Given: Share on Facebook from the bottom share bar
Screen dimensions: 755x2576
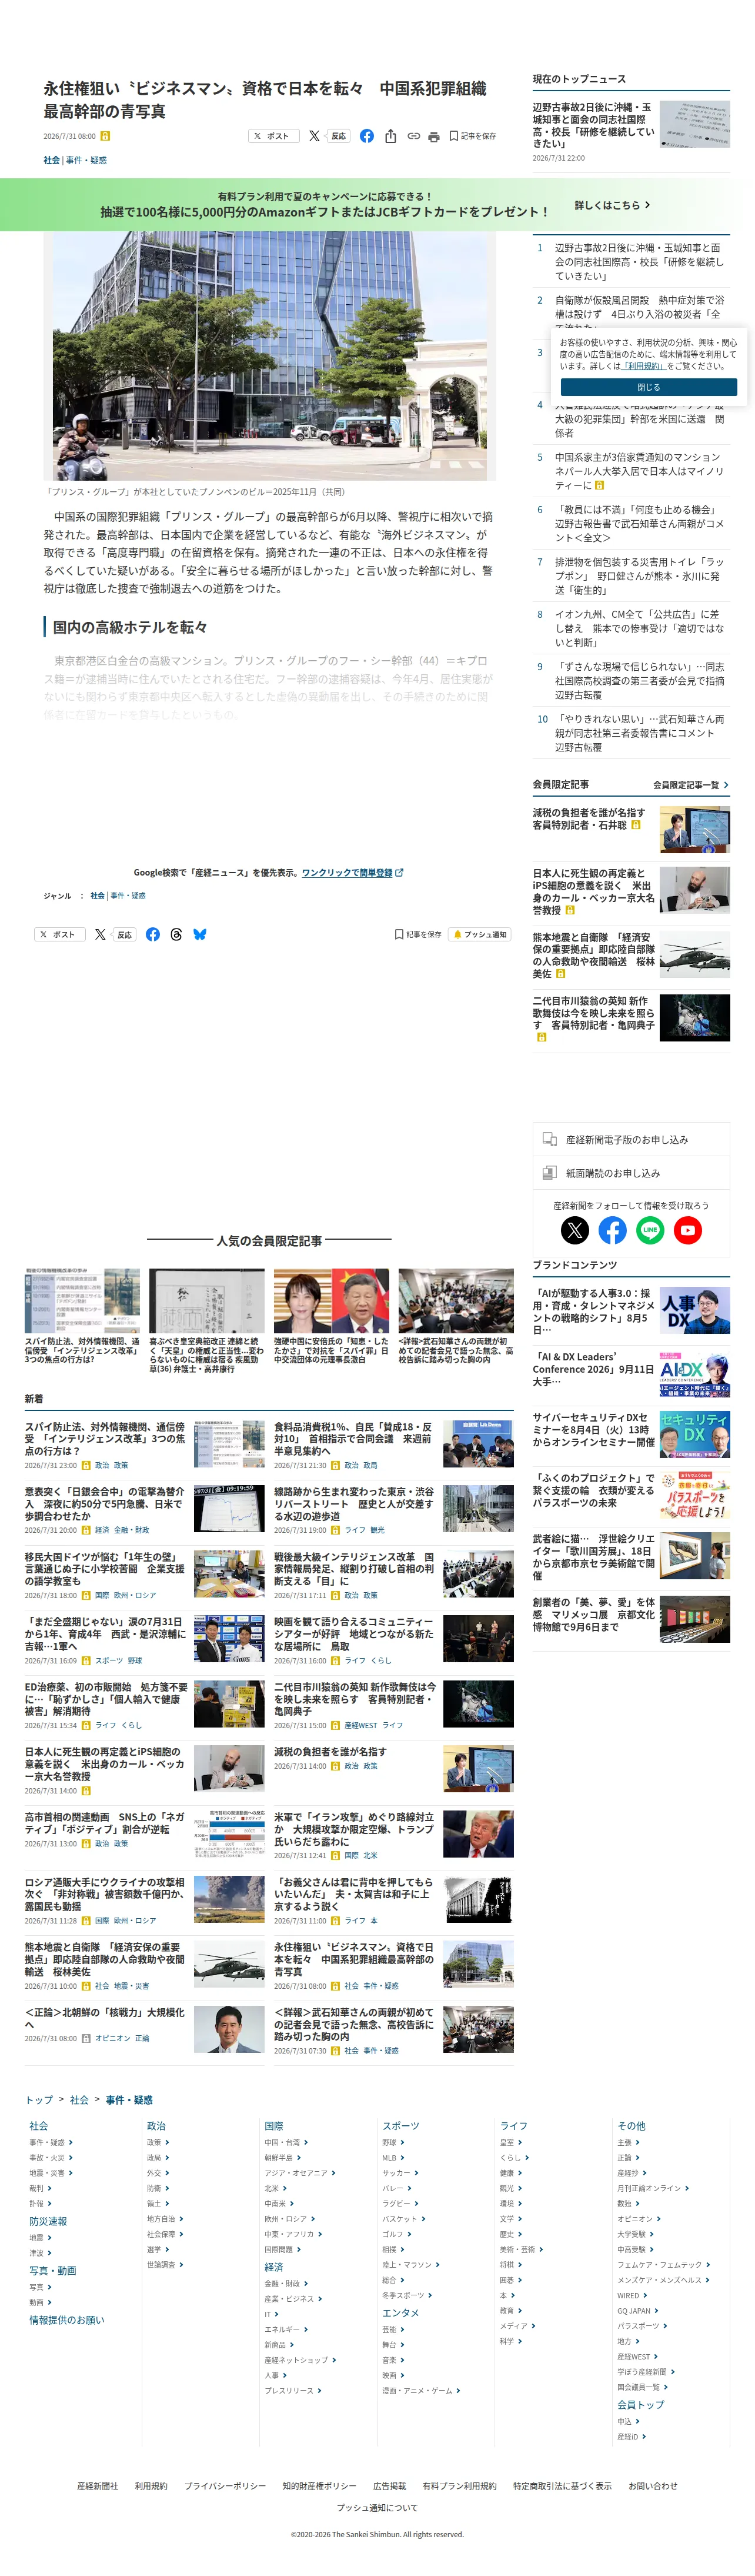Looking at the screenshot, I should click(x=153, y=934).
